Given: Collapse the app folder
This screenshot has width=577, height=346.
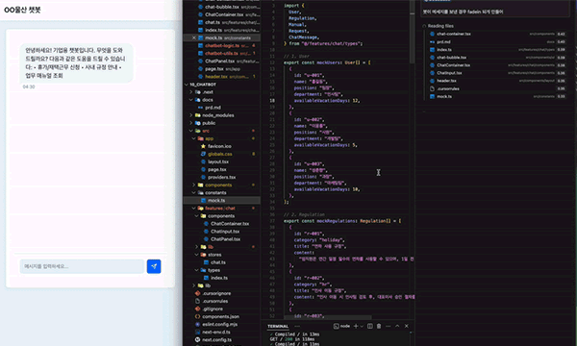Looking at the screenshot, I should 209,138.
